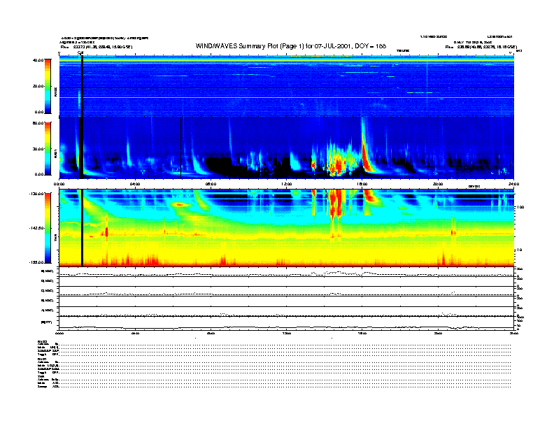Image resolution: width=554 pixels, height=428 pixels.
Task: Click the red storm cluster near 14:30 in RAD1
Action: click(x=337, y=162)
